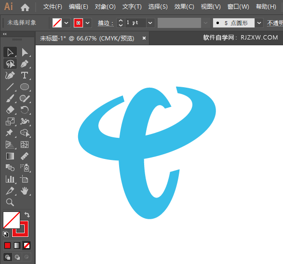Enable Draw Behind mode
Screen dimensions: 283x264
(17, 257)
